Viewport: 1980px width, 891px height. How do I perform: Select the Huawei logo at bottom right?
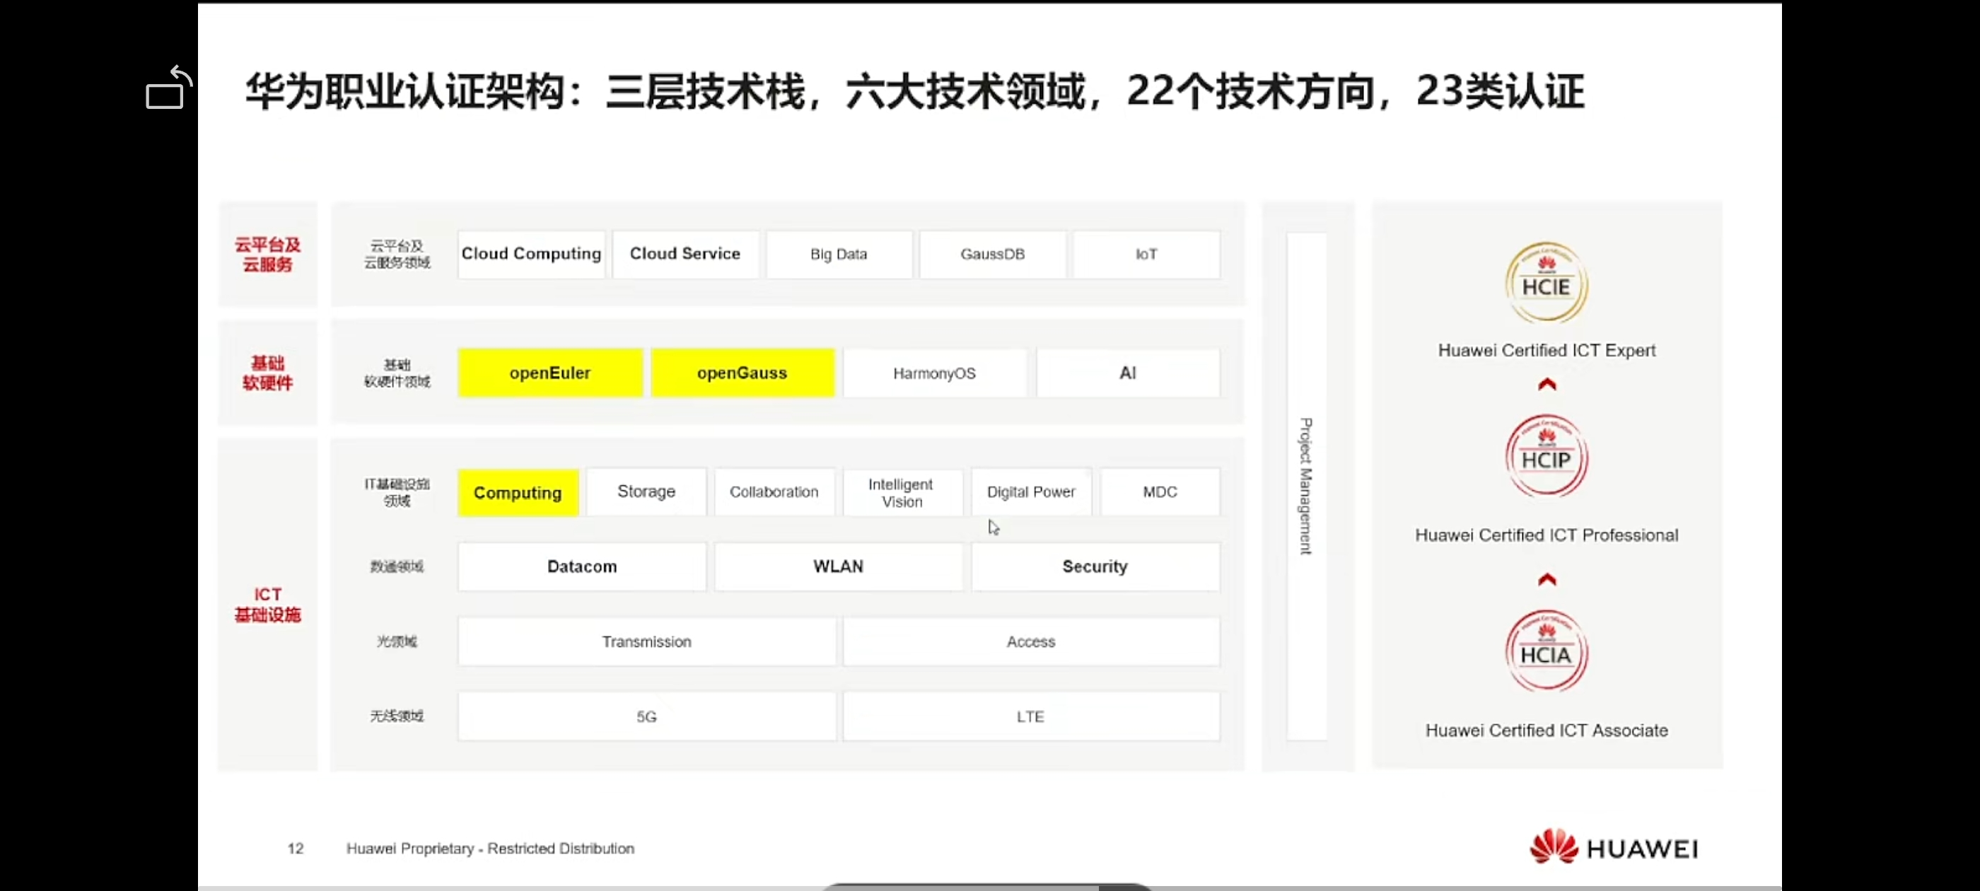point(1612,846)
